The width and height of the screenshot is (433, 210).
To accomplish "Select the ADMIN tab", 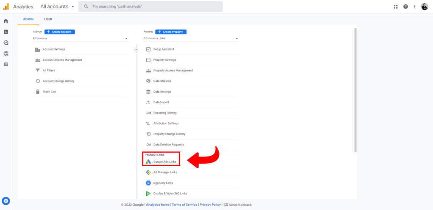I will [x=28, y=19].
